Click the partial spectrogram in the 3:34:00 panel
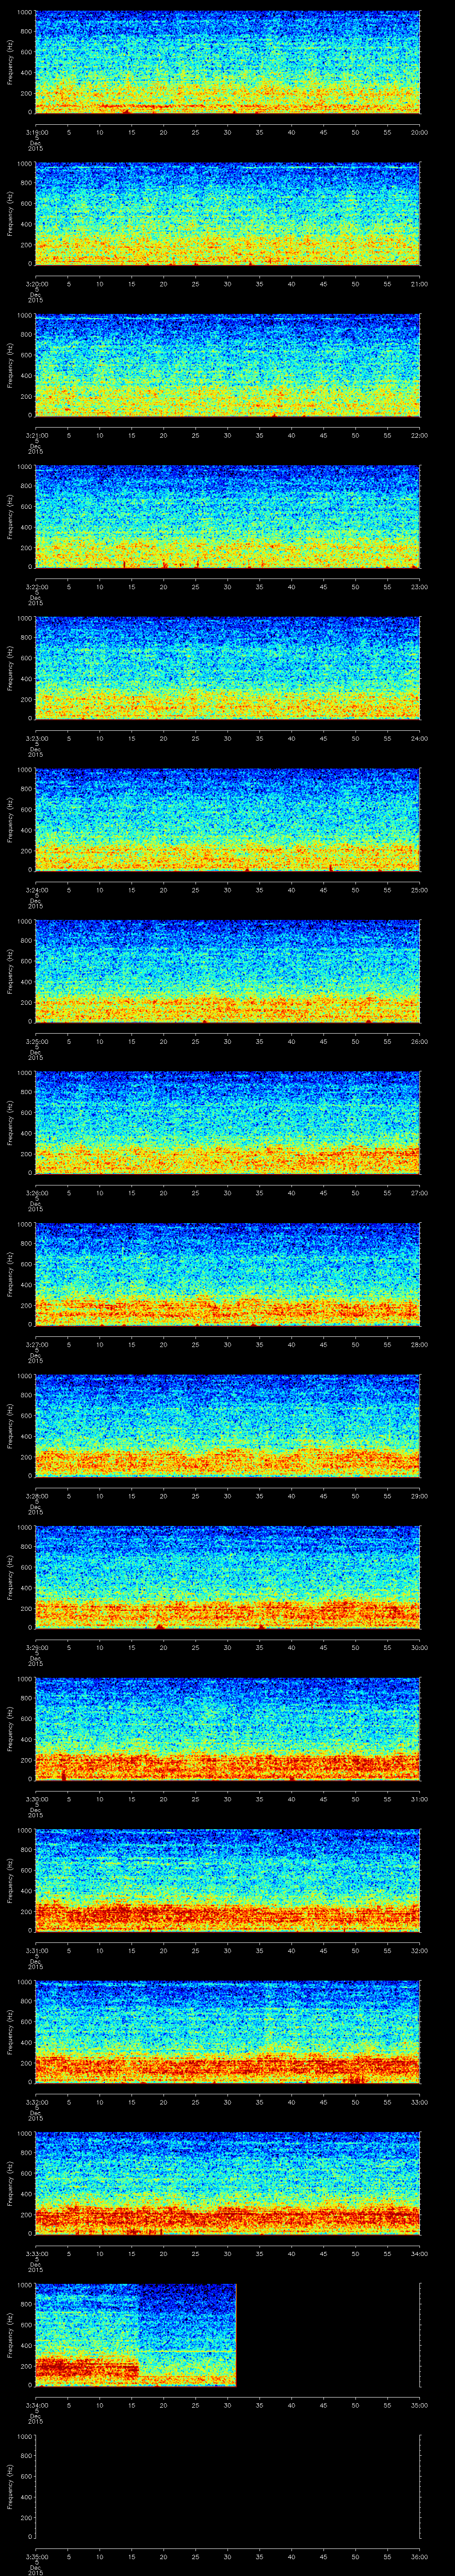The image size is (455, 2576). pos(135,2333)
